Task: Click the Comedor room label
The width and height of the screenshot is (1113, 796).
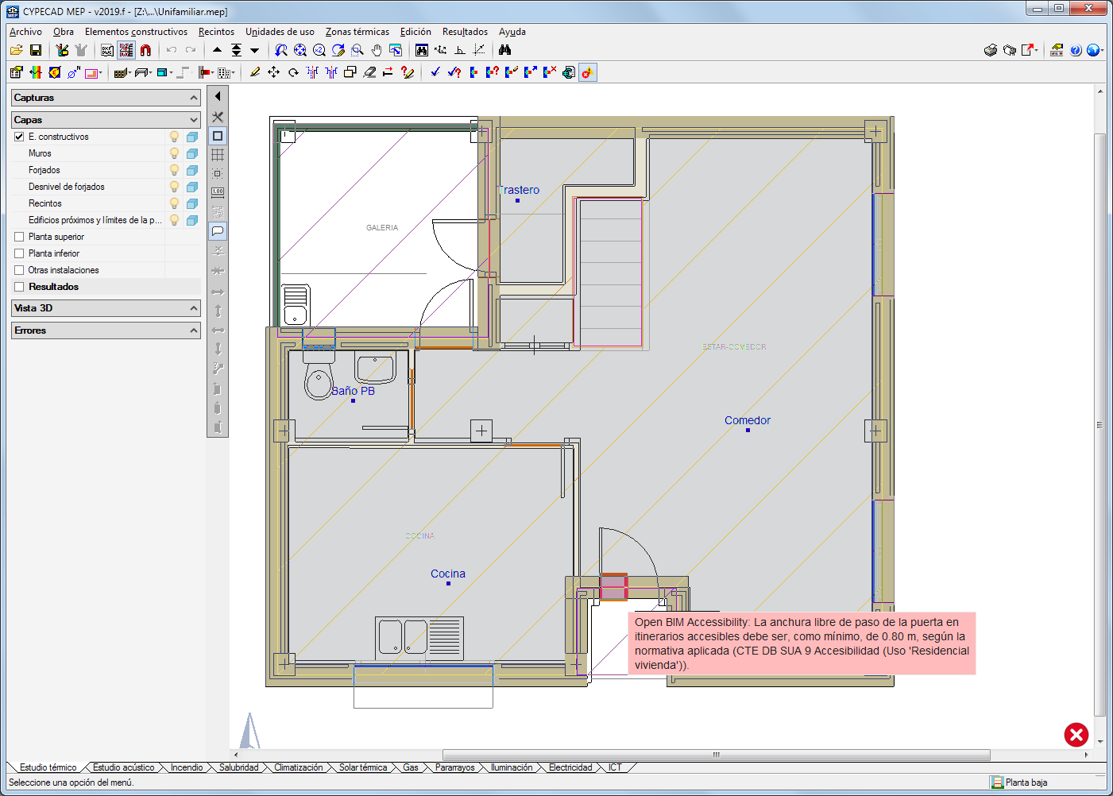Action: coord(748,420)
